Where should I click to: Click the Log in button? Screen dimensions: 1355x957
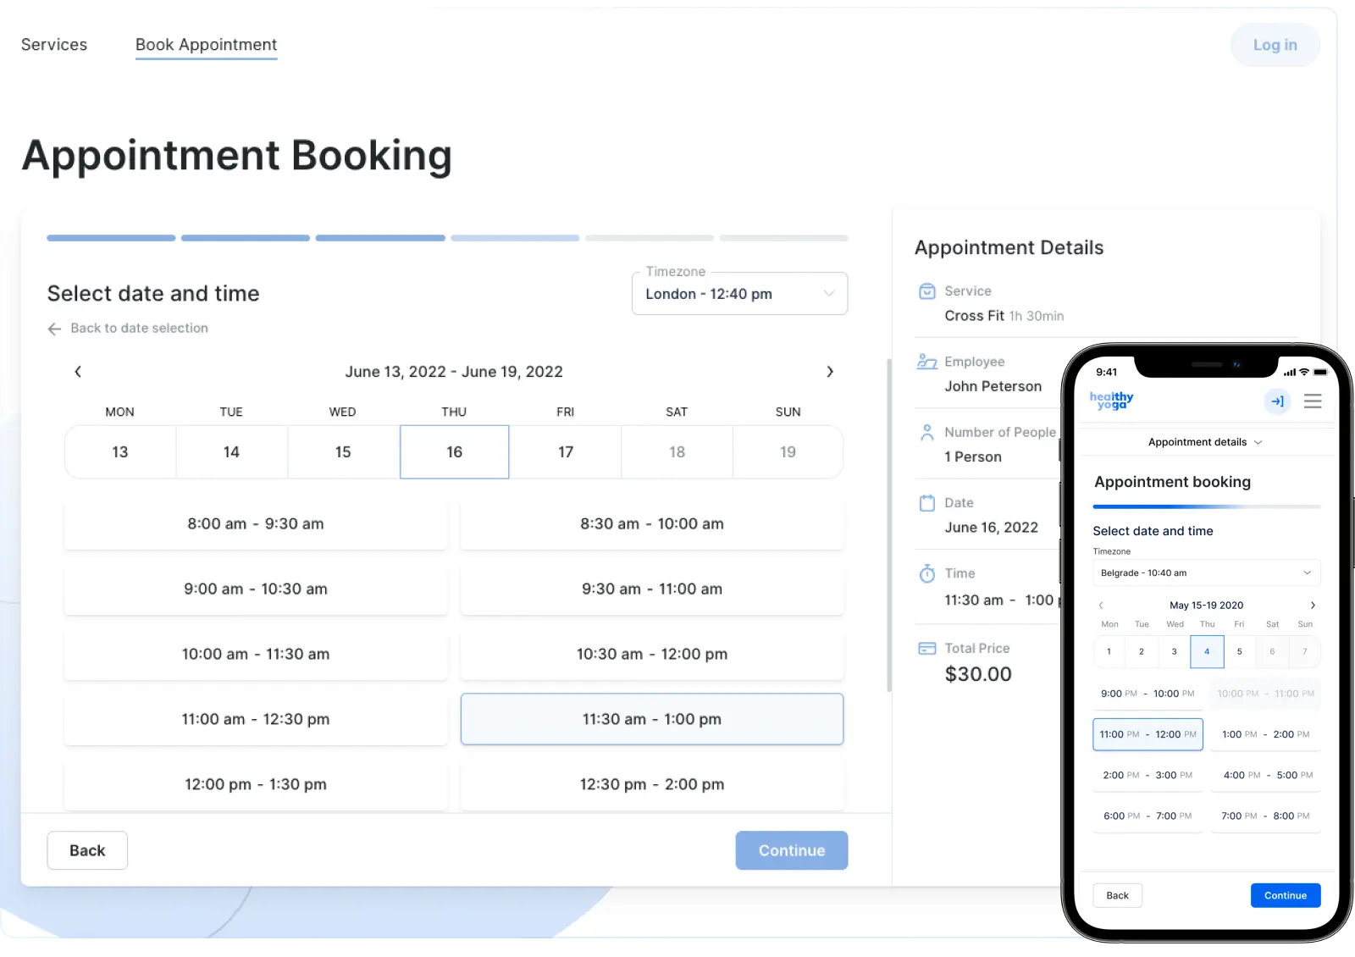(1275, 45)
